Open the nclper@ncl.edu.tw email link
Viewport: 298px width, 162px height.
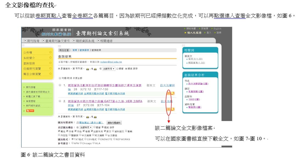click(x=111, y=62)
